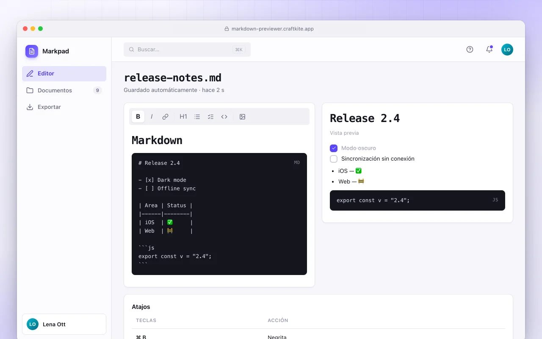This screenshot has width=542, height=339.
Task: Open notifications bell
Action: coord(489,50)
